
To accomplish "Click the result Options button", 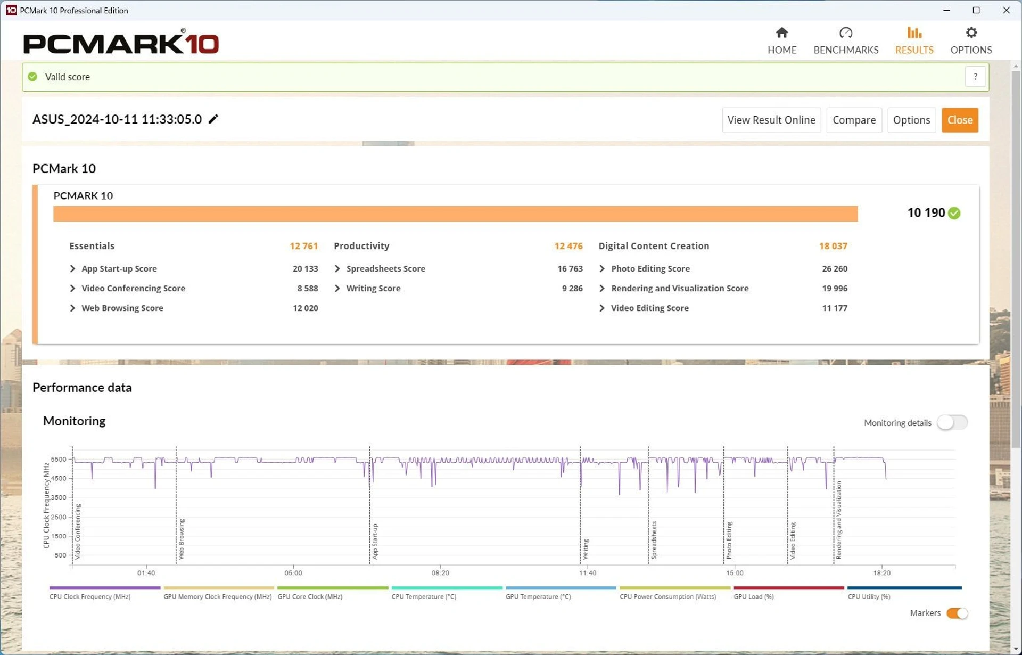I will [911, 120].
